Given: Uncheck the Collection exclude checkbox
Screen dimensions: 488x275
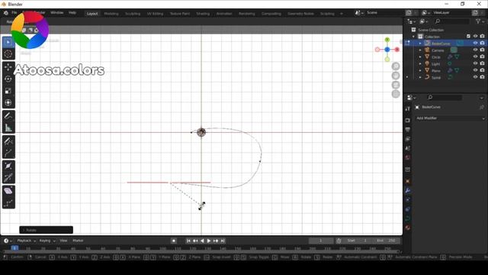Looking at the screenshot, I should click(x=468, y=36).
